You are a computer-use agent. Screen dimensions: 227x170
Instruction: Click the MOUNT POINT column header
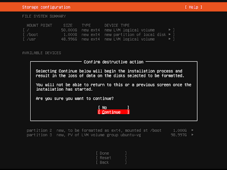pos(39,25)
